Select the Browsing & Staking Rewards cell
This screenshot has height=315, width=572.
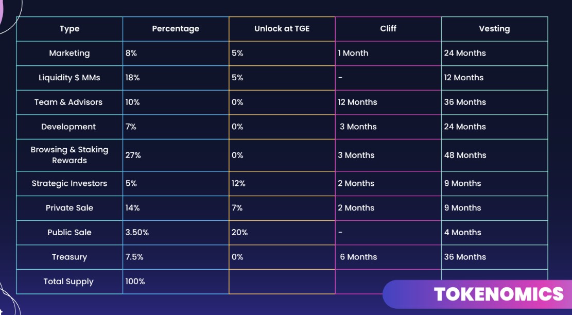pos(70,155)
